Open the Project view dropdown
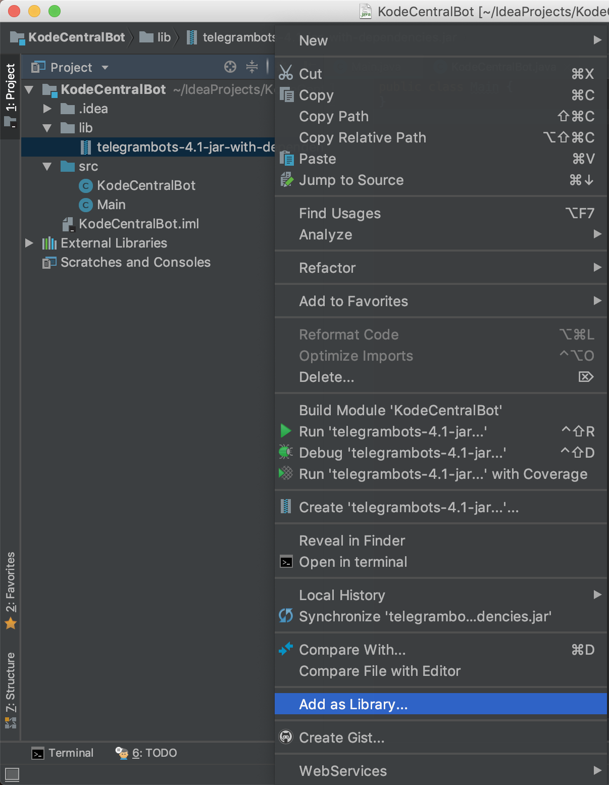Viewport: 609px width, 785px height. (x=105, y=67)
